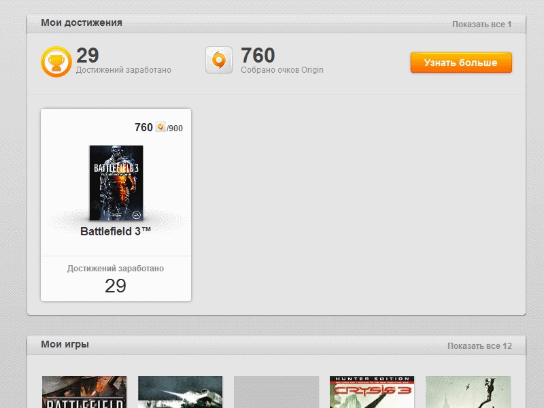Click the "Battlefield 3™" game title
Viewport: 544px width, 408px height.
116,231
